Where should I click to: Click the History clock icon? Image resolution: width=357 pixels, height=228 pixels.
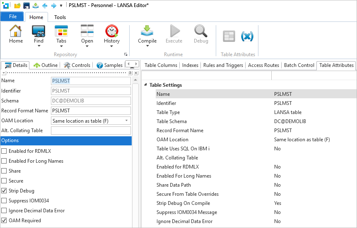pos(111,31)
